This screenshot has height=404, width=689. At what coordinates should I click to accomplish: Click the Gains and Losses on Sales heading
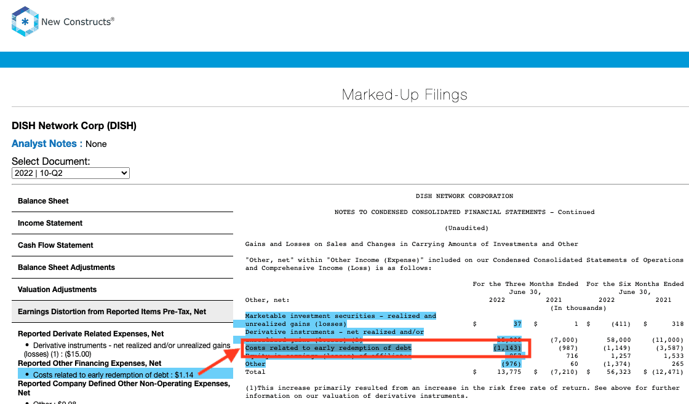point(412,244)
